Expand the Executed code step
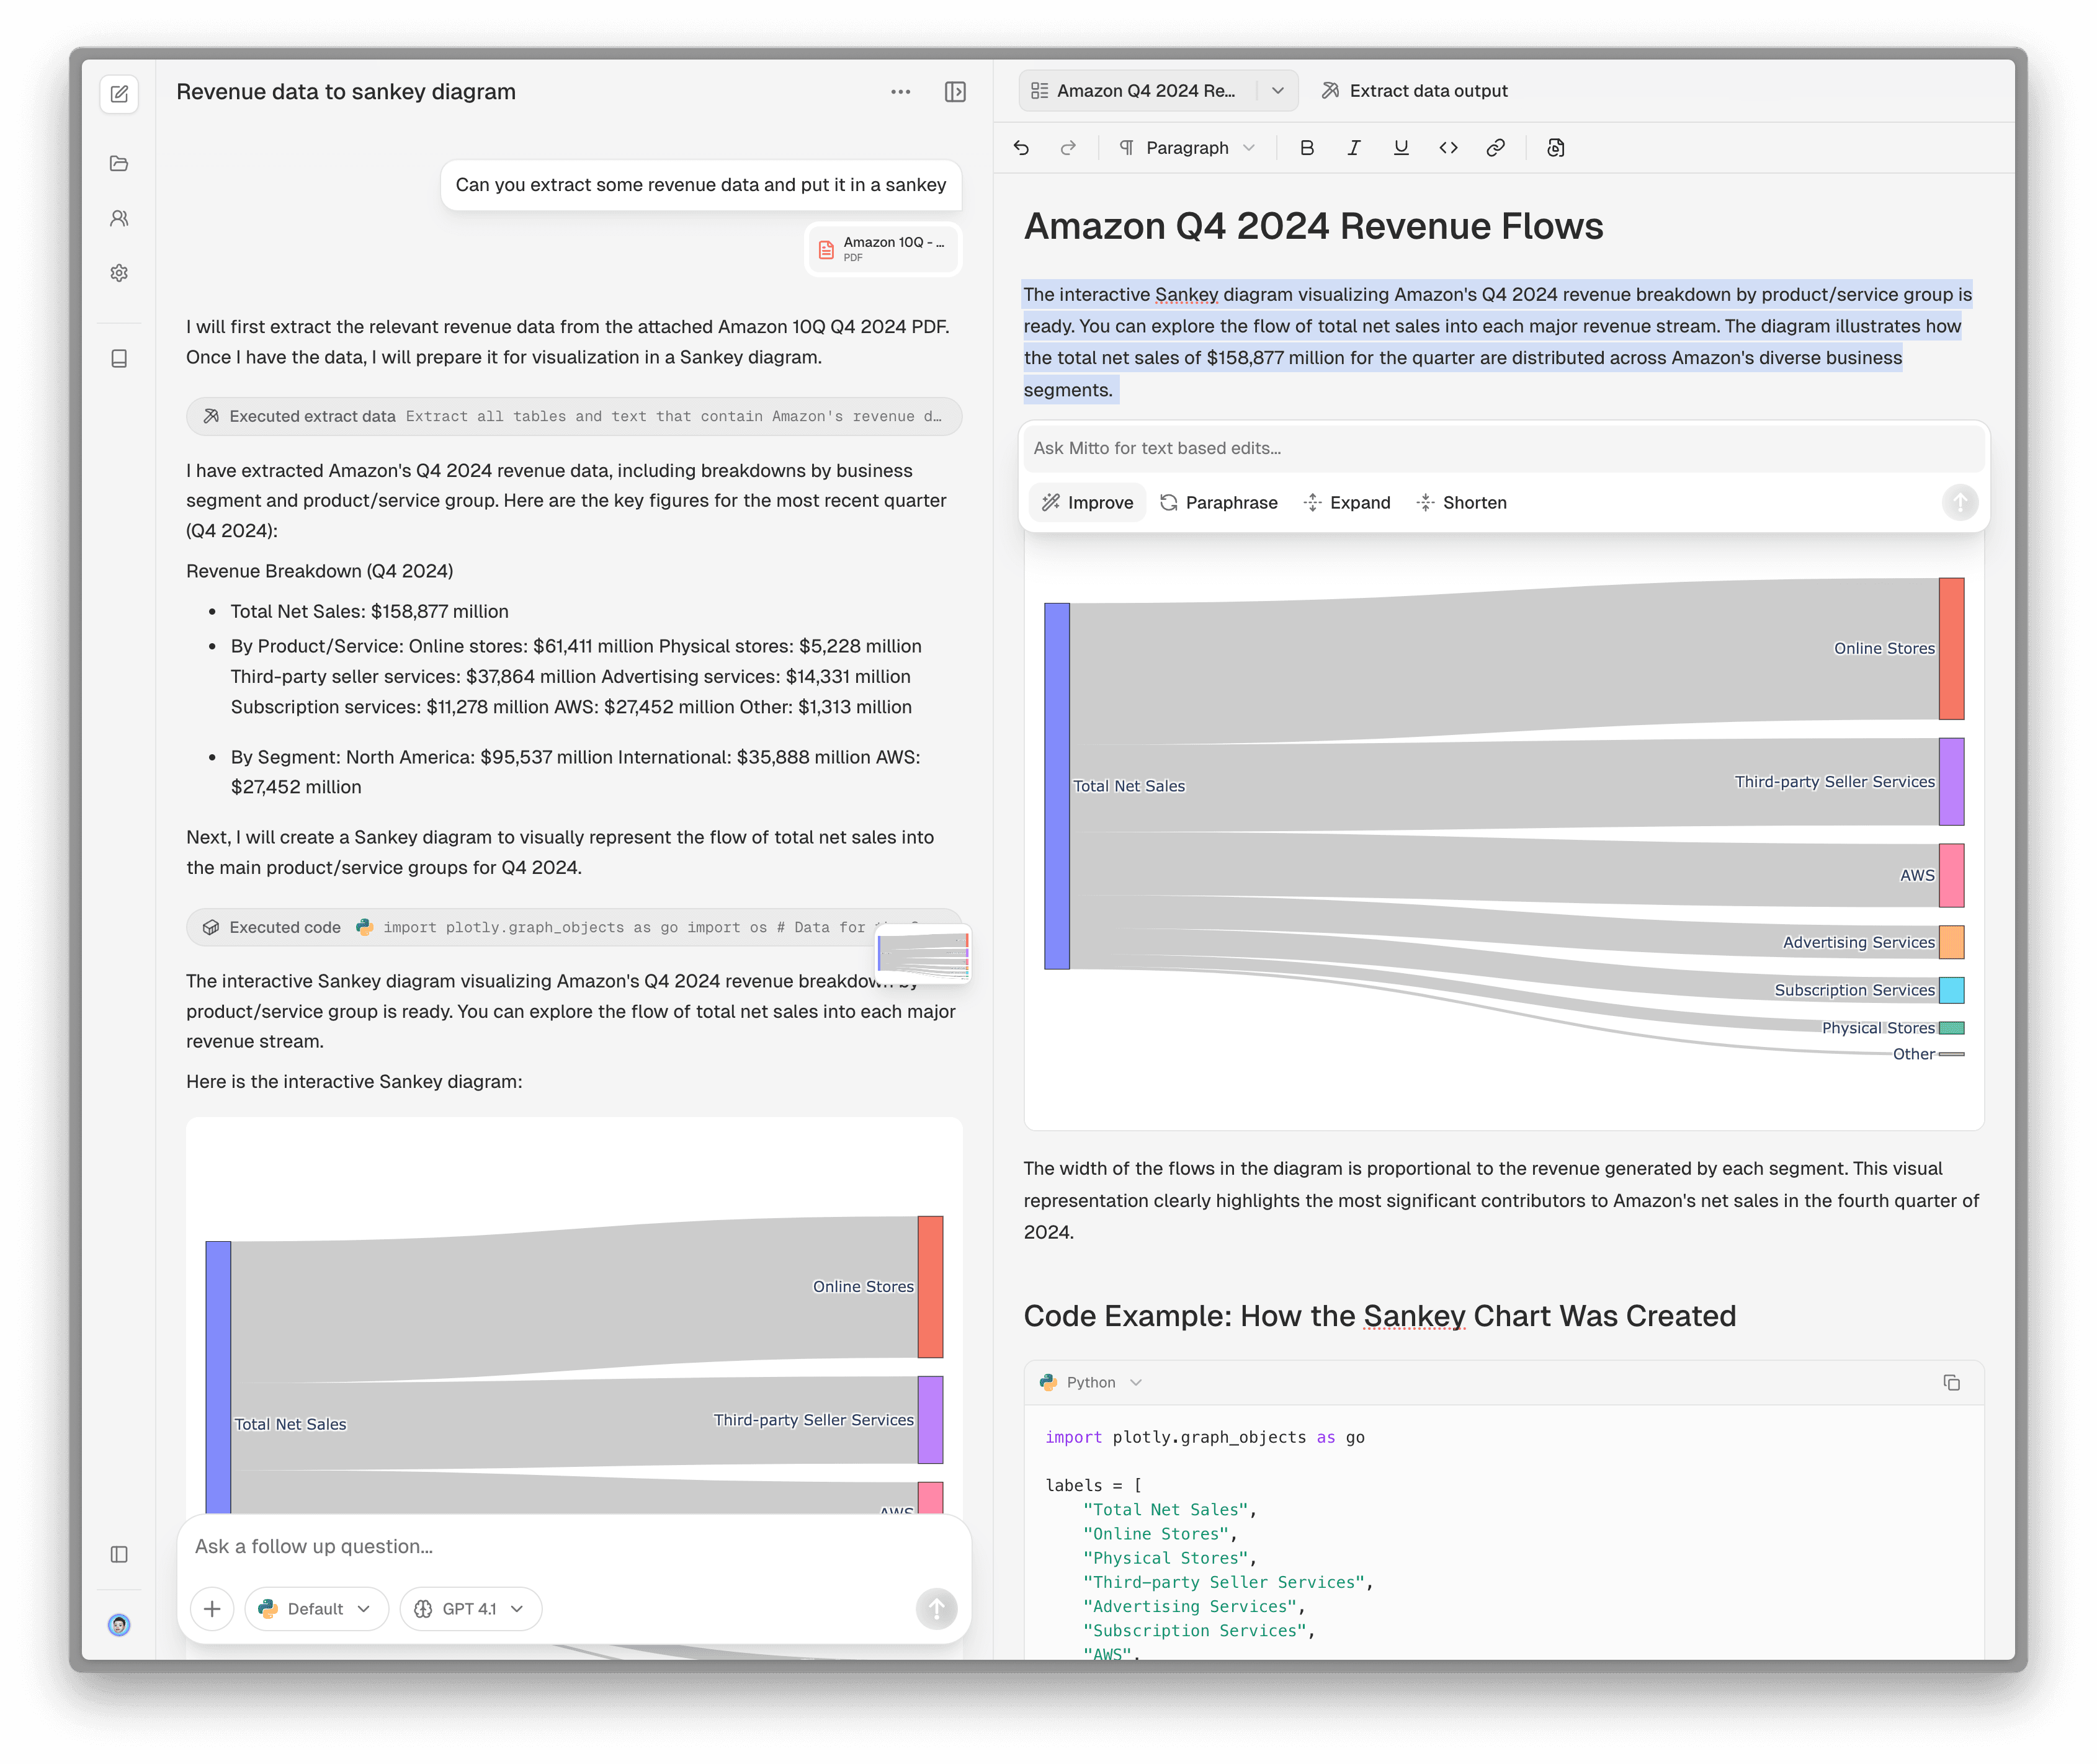 574,927
